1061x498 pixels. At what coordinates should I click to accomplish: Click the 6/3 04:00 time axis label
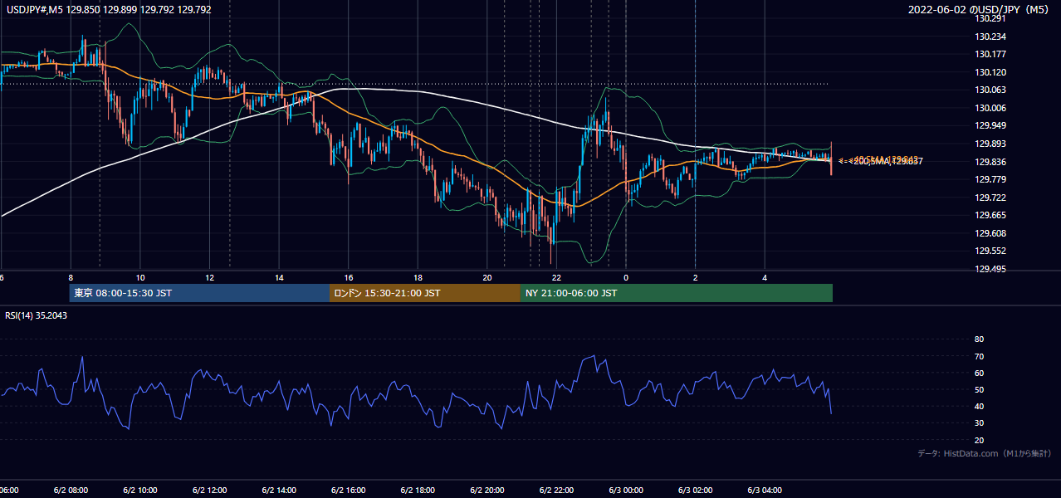click(765, 491)
